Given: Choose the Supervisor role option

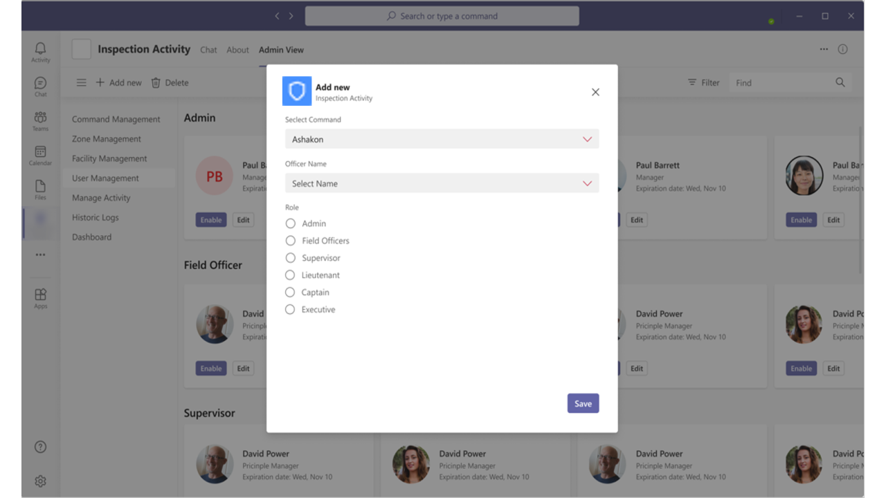Looking at the screenshot, I should [x=291, y=258].
